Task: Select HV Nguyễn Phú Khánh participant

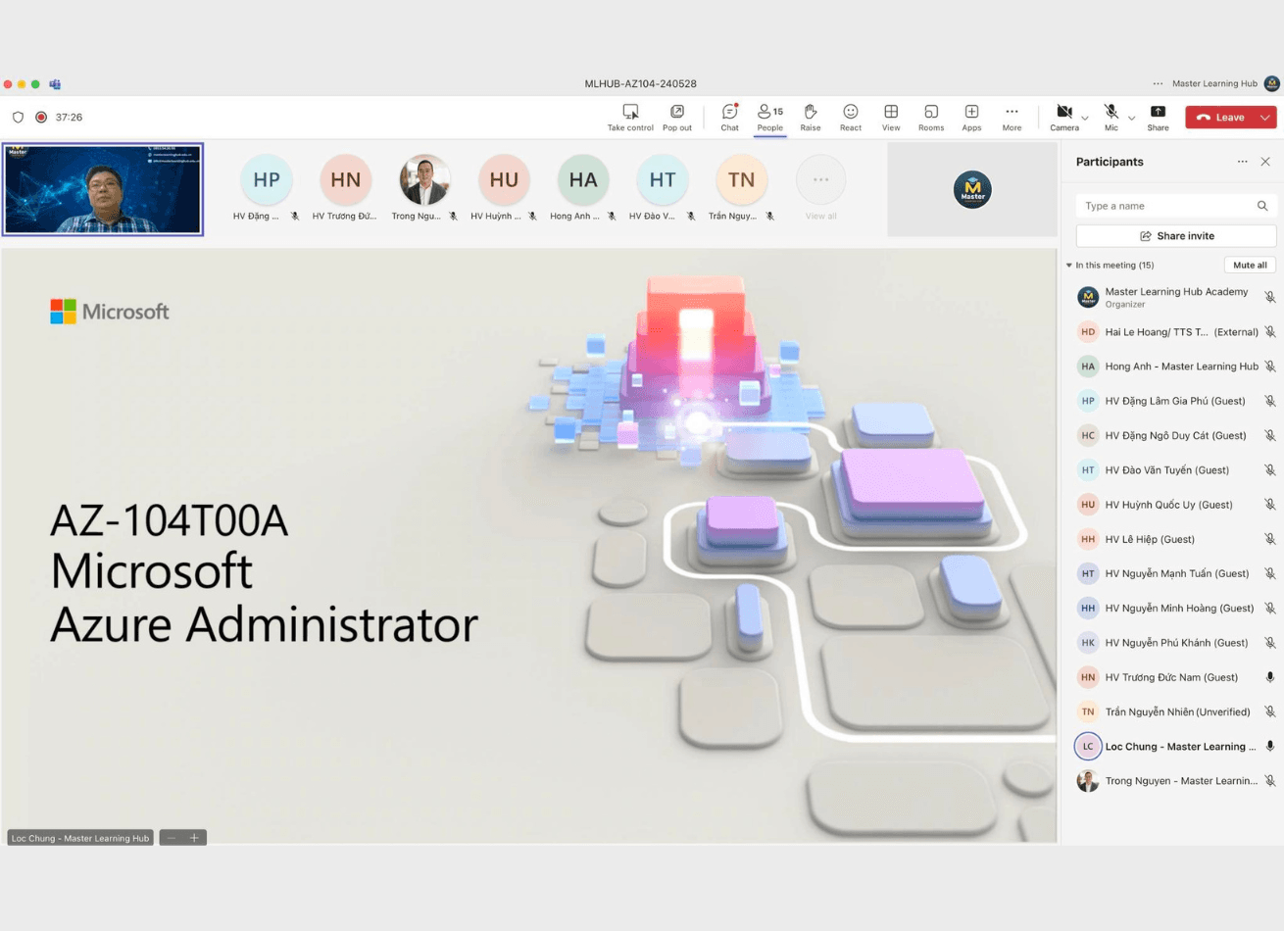Action: (1176, 643)
